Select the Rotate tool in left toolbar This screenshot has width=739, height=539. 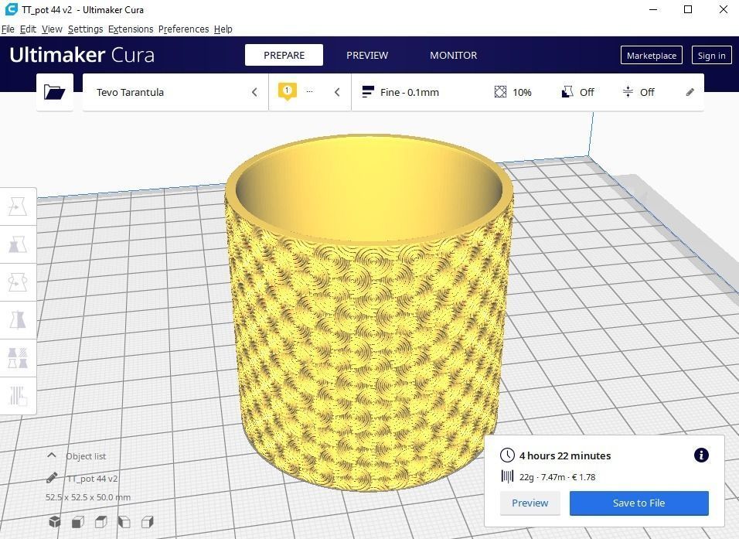pos(18,282)
